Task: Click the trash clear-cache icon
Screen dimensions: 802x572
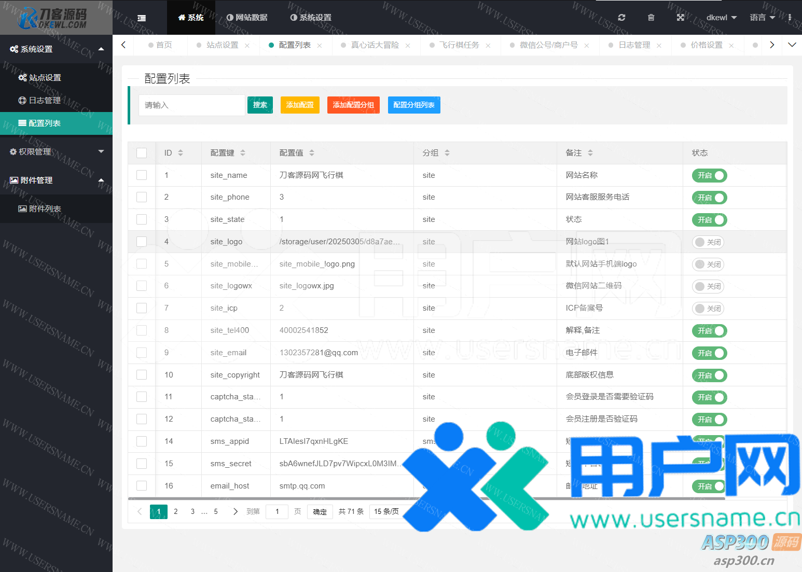Action: [x=651, y=17]
